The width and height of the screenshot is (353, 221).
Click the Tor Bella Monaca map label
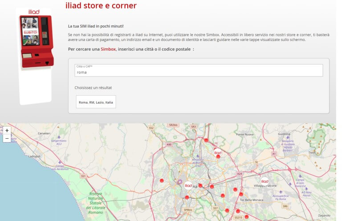(252, 200)
